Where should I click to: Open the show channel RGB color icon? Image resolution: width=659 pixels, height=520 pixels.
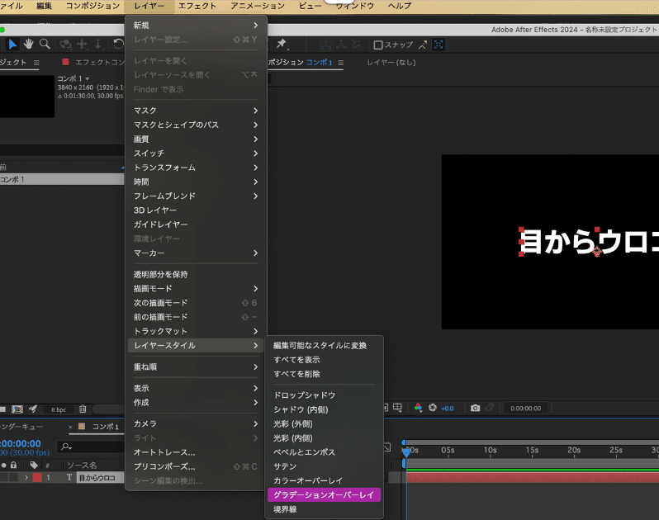pyautogui.click(x=418, y=408)
